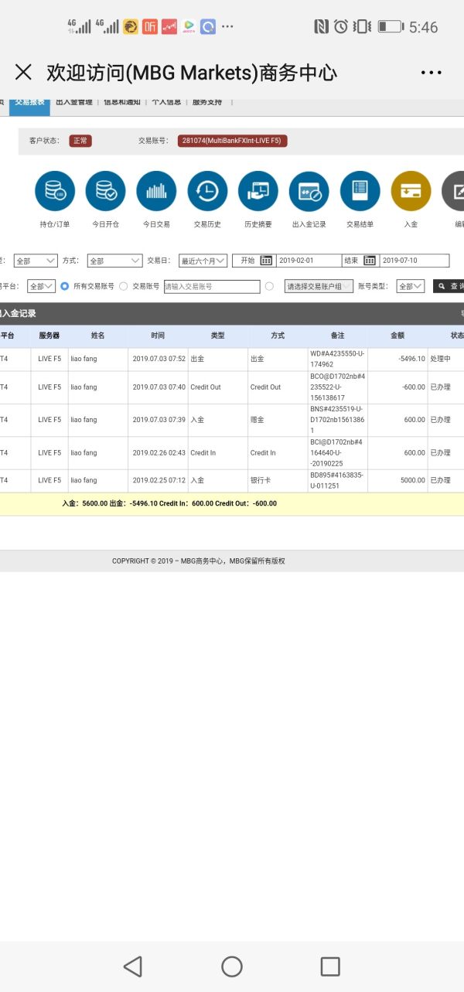The image size is (464, 992).
Task: Switch to the 出入金管理 tab
Action: [74, 102]
